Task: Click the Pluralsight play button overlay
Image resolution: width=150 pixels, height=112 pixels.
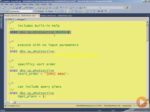Action: 142,102
